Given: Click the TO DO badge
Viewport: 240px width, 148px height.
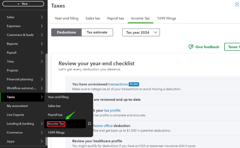Looking at the screenshot, I should (x=134, y=84).
